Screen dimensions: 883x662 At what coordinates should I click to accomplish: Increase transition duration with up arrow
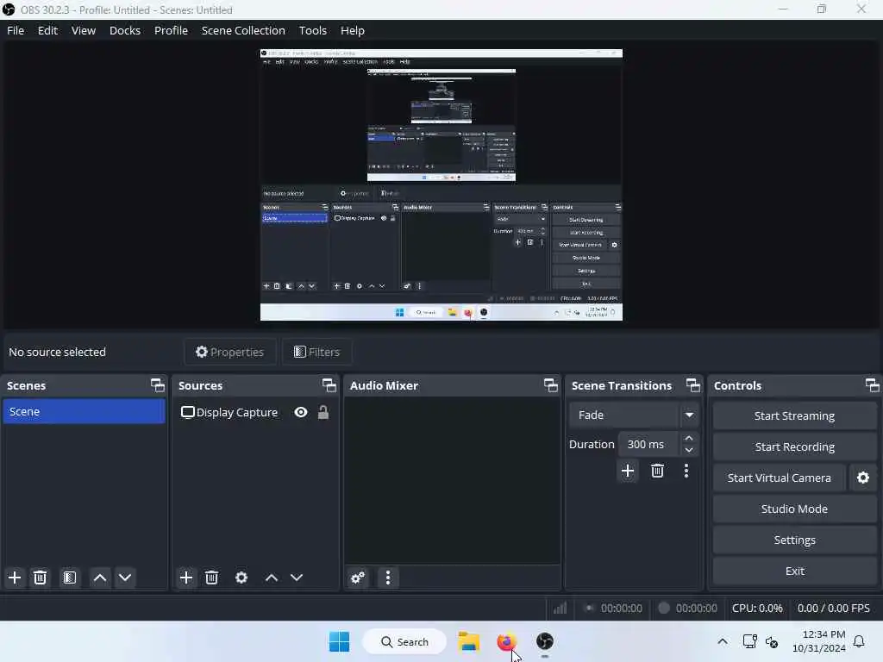(689, 439)
